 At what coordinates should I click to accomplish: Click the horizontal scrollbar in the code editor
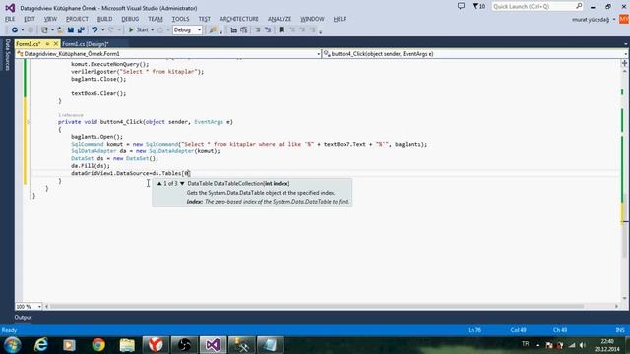point(317,306)
